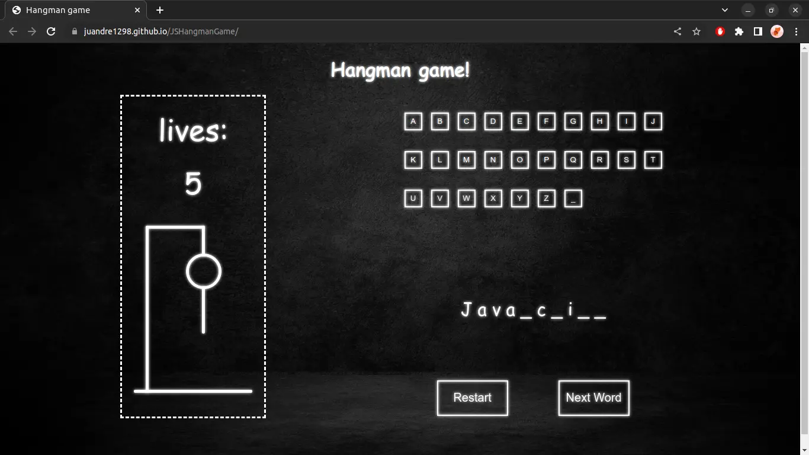Skip to the Next Word
This screenshot has height=455, width=809.
593,398
